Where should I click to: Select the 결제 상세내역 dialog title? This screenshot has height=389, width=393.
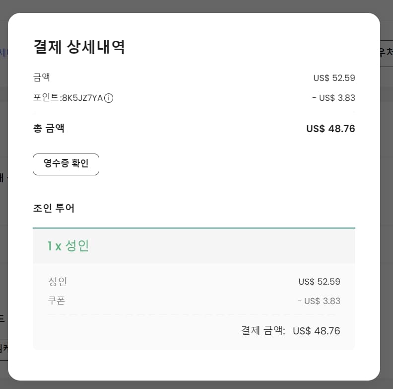[x=79, y=47]
